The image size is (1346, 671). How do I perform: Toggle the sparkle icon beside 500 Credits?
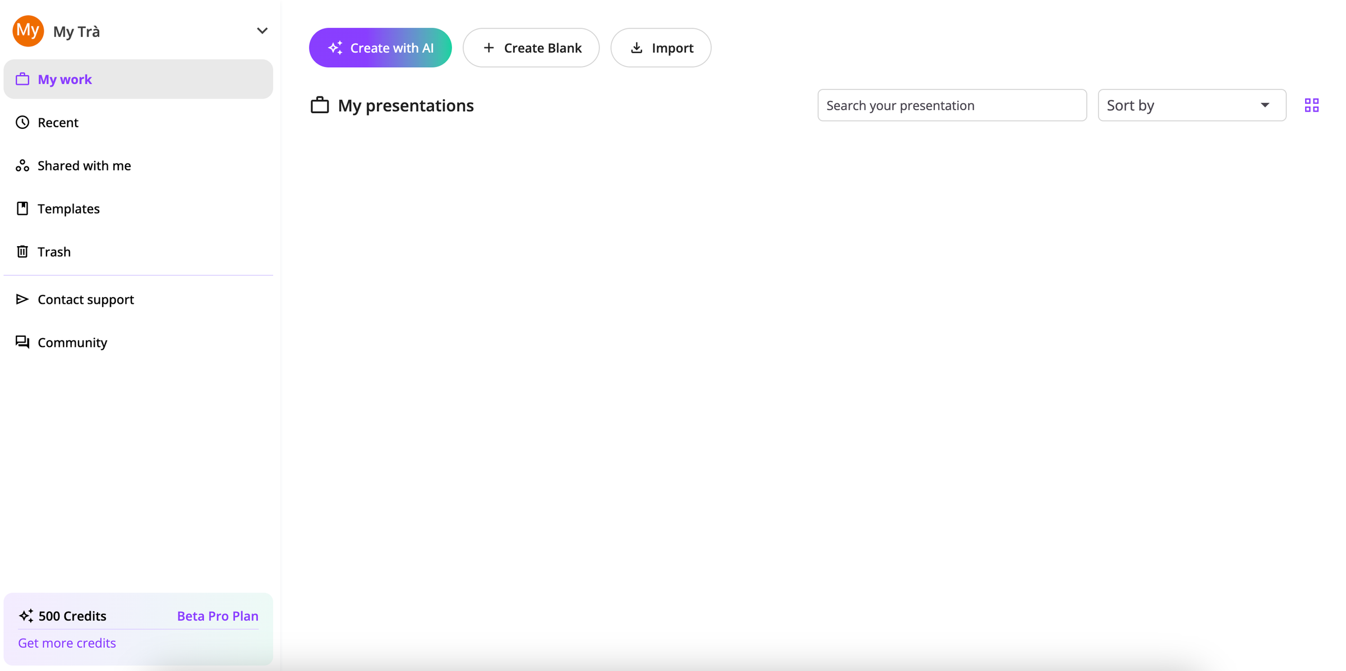26,615
